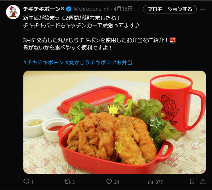Viewport: 212px width, 190px height.
Task: Open the chicken mascot profile avatar
Action: tap(13, 12)
